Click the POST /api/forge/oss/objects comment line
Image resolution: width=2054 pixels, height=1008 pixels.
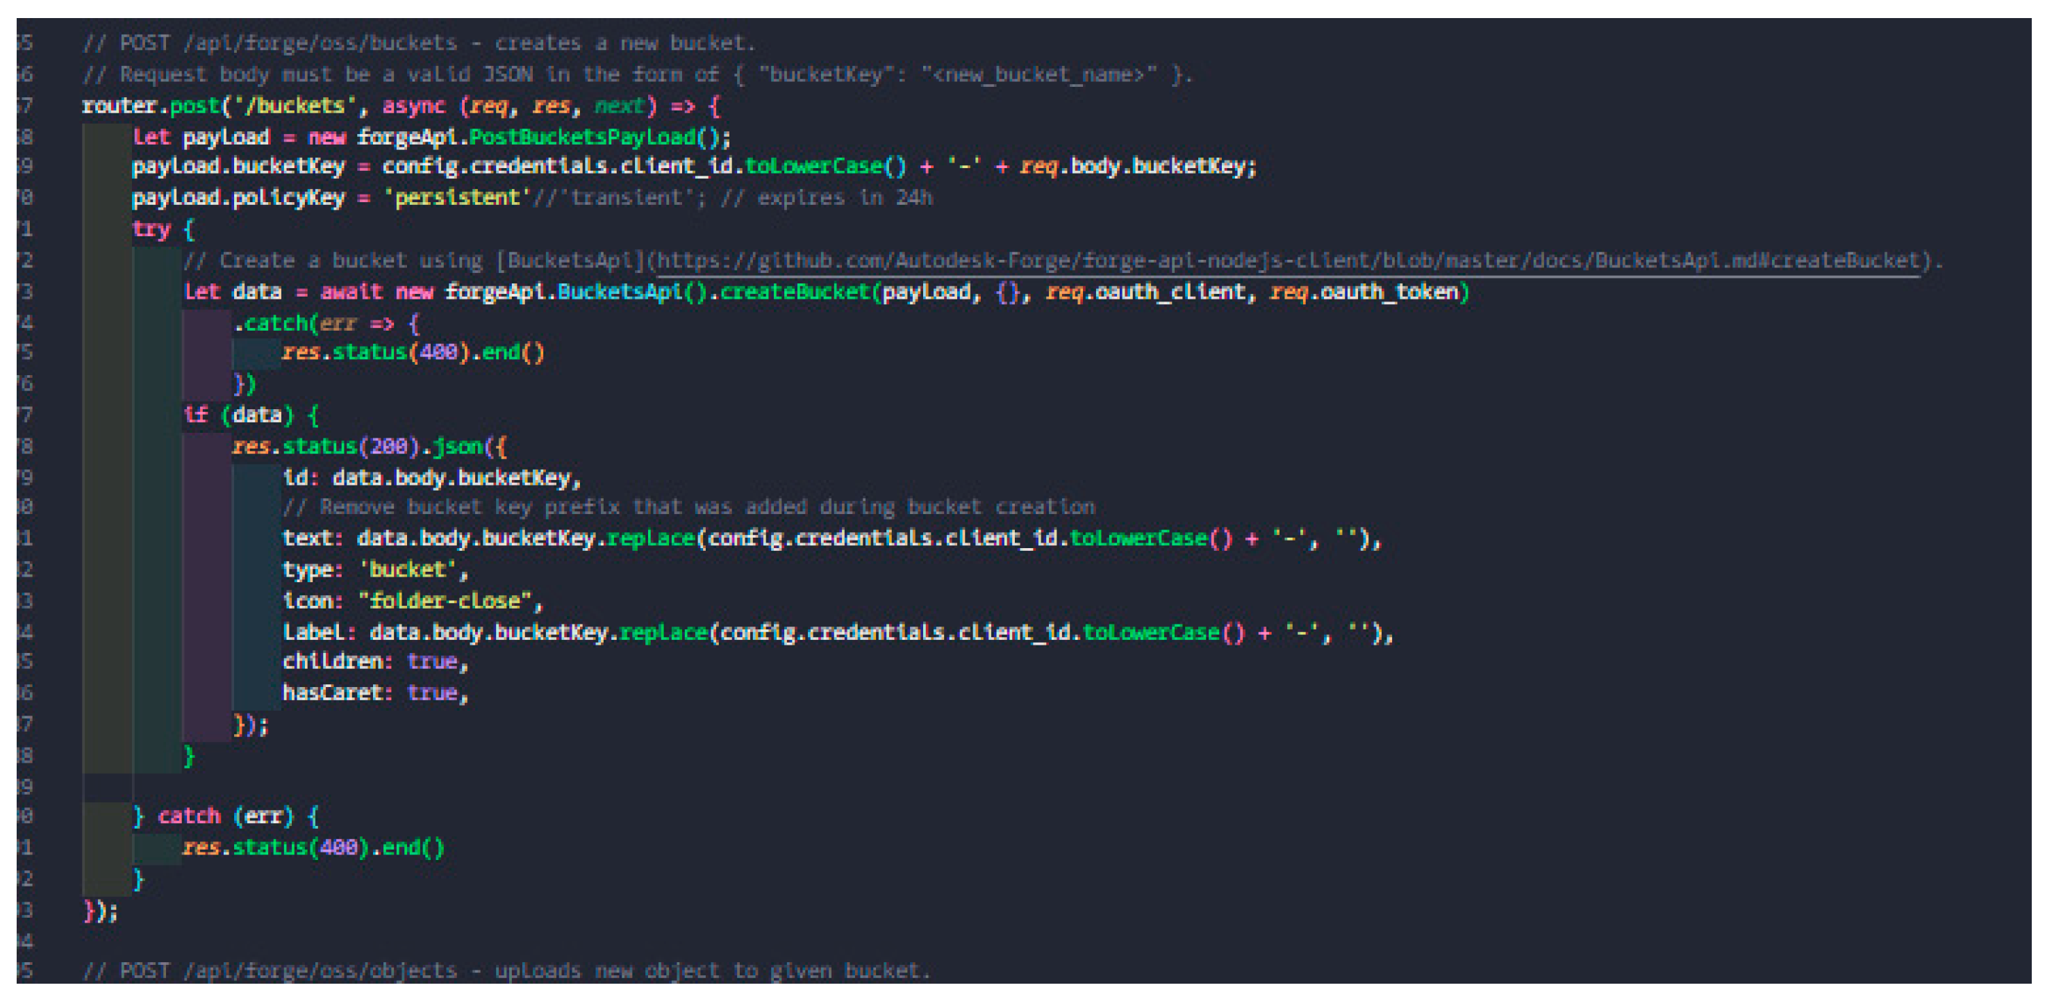[506, 970]
